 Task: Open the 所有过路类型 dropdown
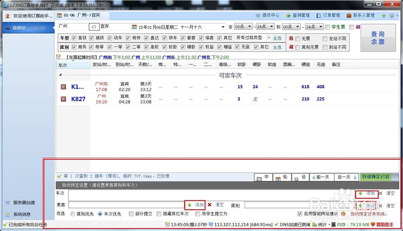pos(269,38)
